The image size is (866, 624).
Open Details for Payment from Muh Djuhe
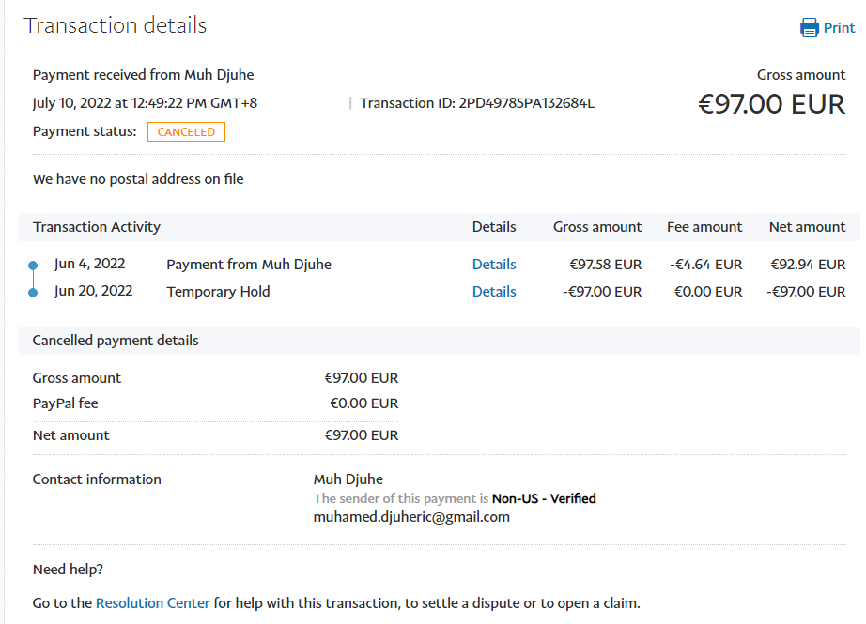494,265
